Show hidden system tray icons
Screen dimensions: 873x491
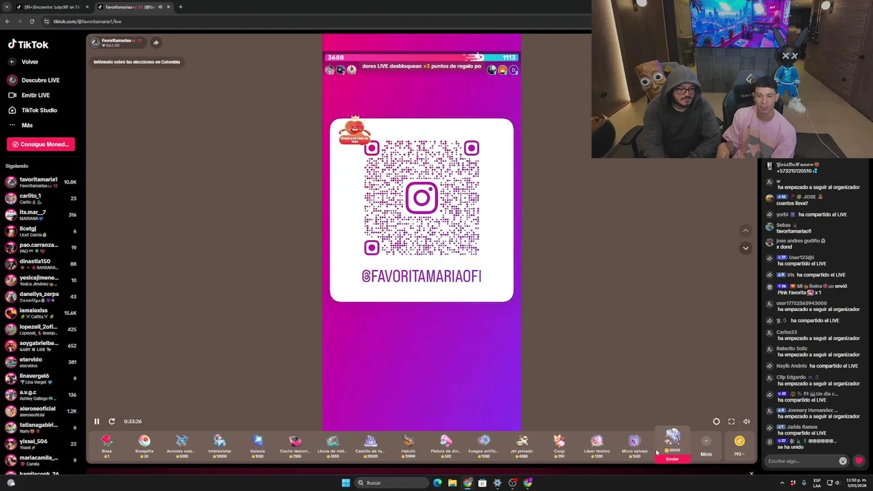(x=782, y=483)
